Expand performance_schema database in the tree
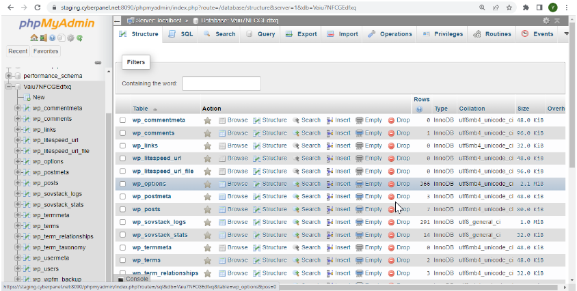 (x=8, y=76)
